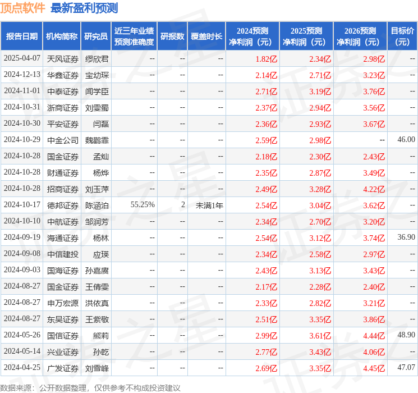Click the date 2024-12-13

(22, 75)
